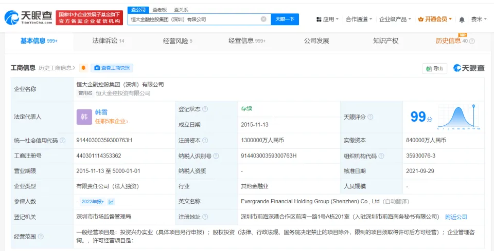Open the 应用 dropdown menu
This screenshot has height=251, width=494.
coord(327,20)
